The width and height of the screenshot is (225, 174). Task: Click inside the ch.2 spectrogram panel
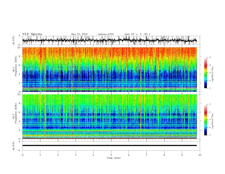coord(109,117)
